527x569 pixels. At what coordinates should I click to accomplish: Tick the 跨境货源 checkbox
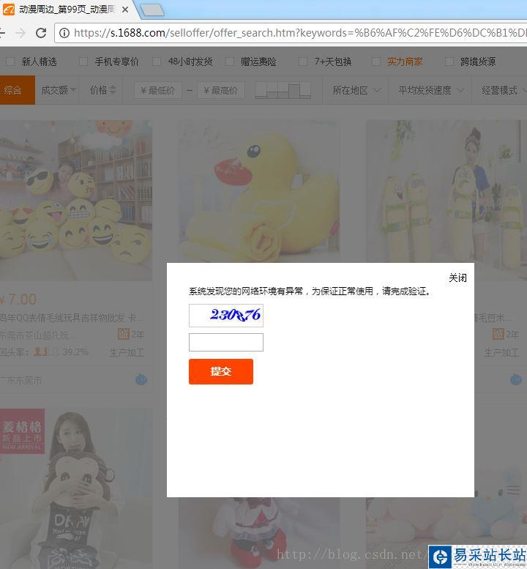tap(449, 62)
